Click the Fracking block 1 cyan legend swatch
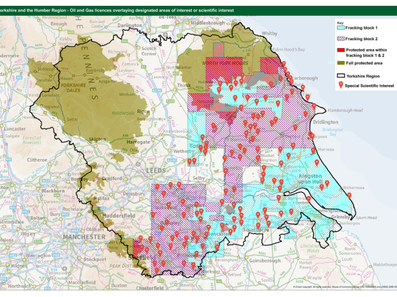 point(341,27)
